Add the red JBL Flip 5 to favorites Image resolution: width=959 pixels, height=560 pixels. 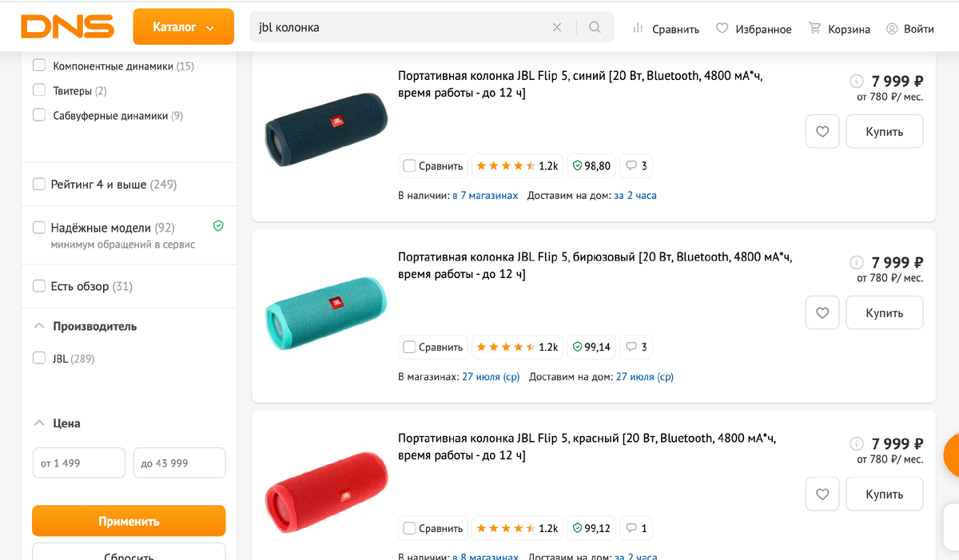coord(822,494)
